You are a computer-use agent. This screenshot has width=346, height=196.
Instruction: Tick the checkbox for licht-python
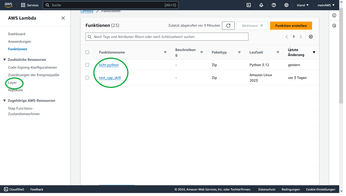click(x=87, y=65)
